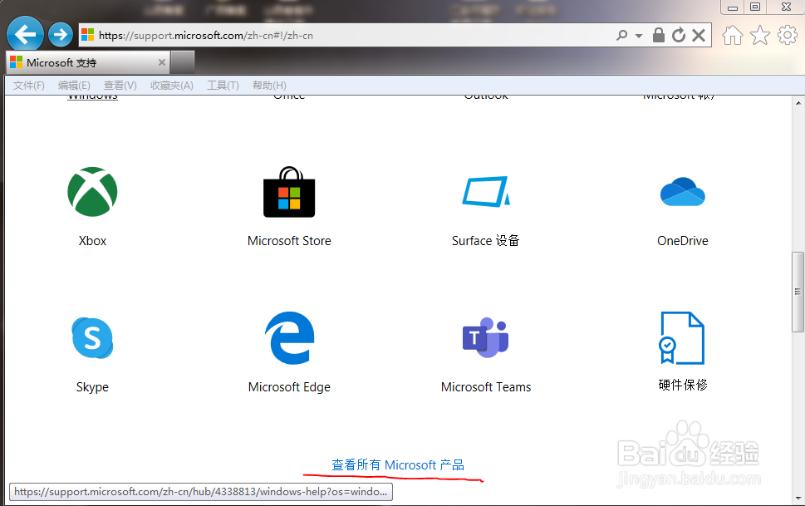Click the Xbox logo icon
The image size is (805, 506).
pos(92,192)
